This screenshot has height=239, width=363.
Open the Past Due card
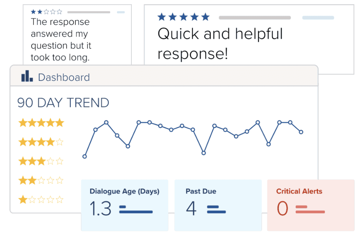(218, 205)
